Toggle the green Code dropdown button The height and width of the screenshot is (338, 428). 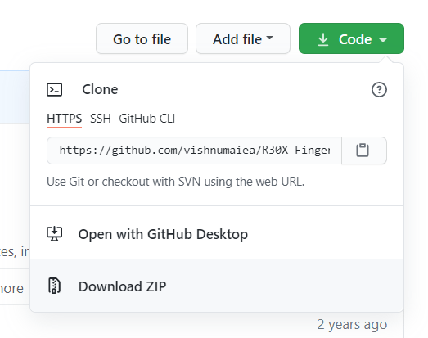pos(351,38)
